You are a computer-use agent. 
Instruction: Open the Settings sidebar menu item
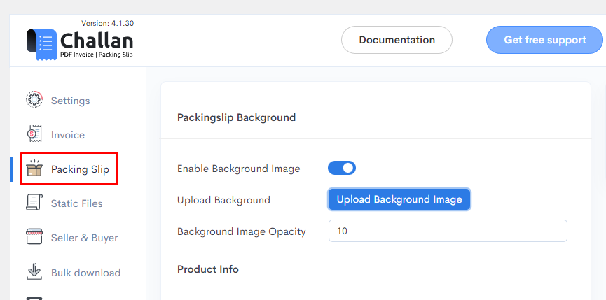click(x=70, y=101)
